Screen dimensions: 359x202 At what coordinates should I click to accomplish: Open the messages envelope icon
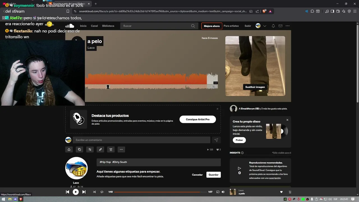280,26
